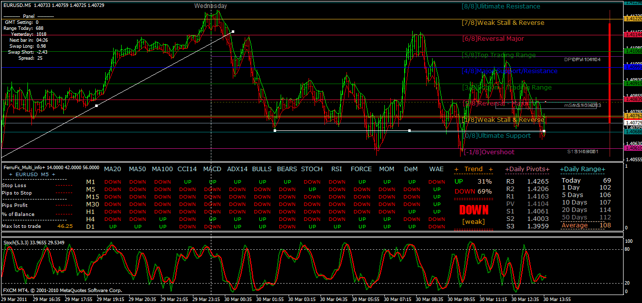Screen dimensions: 642x303
Task: Click the plus expander beside Trend header
Action: tap(457, 169)
